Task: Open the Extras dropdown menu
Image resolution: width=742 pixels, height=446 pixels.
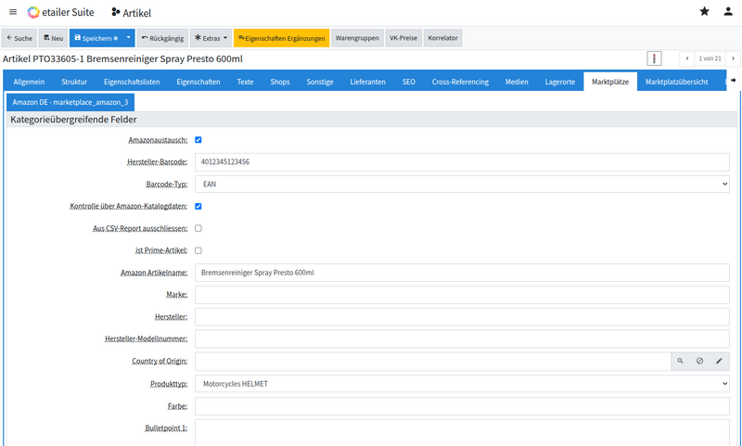Action: pyautogui.click(x=211, y=38)
